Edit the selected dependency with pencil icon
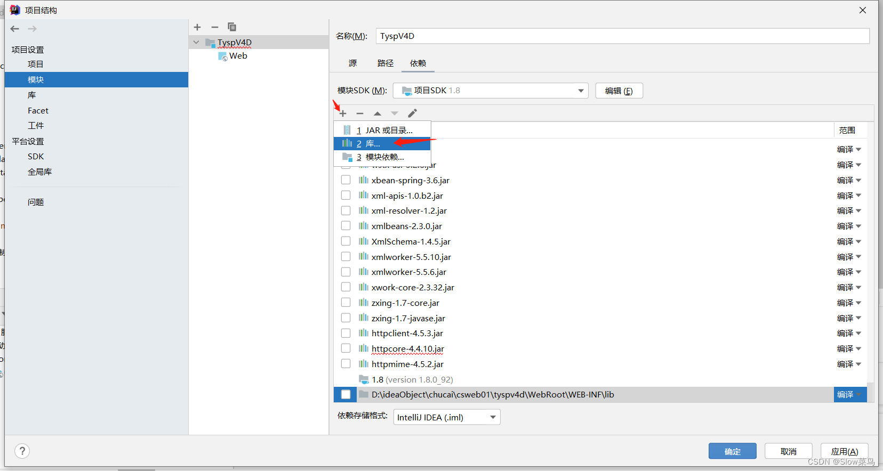 click(x=412, y=113)
